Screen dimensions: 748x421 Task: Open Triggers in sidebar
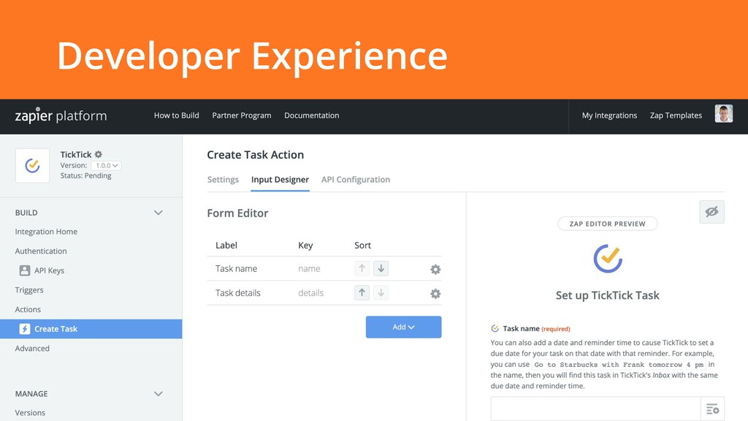coord(29,290)
